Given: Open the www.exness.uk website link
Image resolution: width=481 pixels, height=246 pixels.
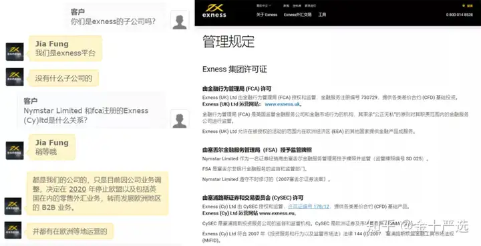Looking at the screenshot, I should coord(282,104).
